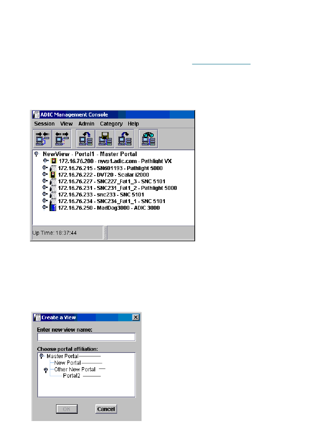Choose Portal2 in affiliation tree
Image resolution: width=331 pixels, height=436 pixels.
pyautogui.click(x=71, y=376)
